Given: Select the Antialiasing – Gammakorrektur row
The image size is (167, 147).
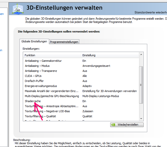Looking at the screenshot, I should click(x=81, y=61).
